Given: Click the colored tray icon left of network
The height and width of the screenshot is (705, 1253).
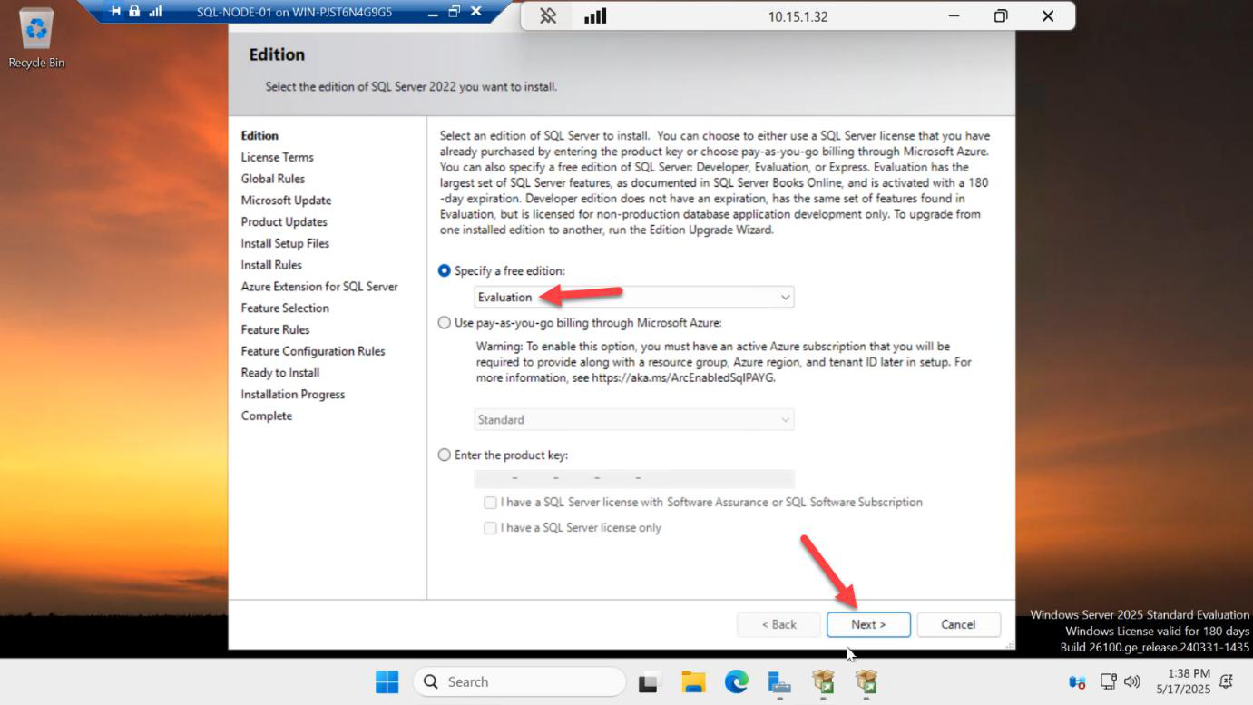Looking at the screenshot, I should 1077,682.
